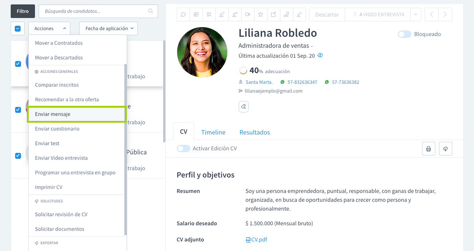Switch to the Timeline tab

click(x=213, y=132)
